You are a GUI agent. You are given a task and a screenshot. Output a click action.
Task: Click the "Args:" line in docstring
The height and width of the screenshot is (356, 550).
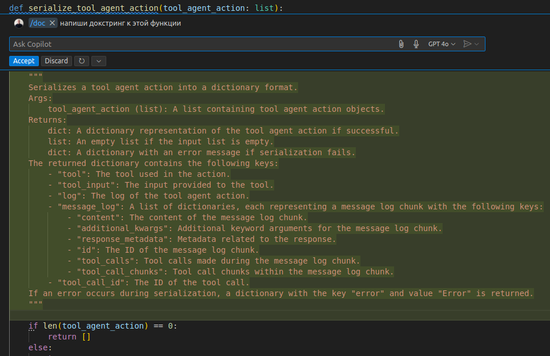(x=41, y=98)
